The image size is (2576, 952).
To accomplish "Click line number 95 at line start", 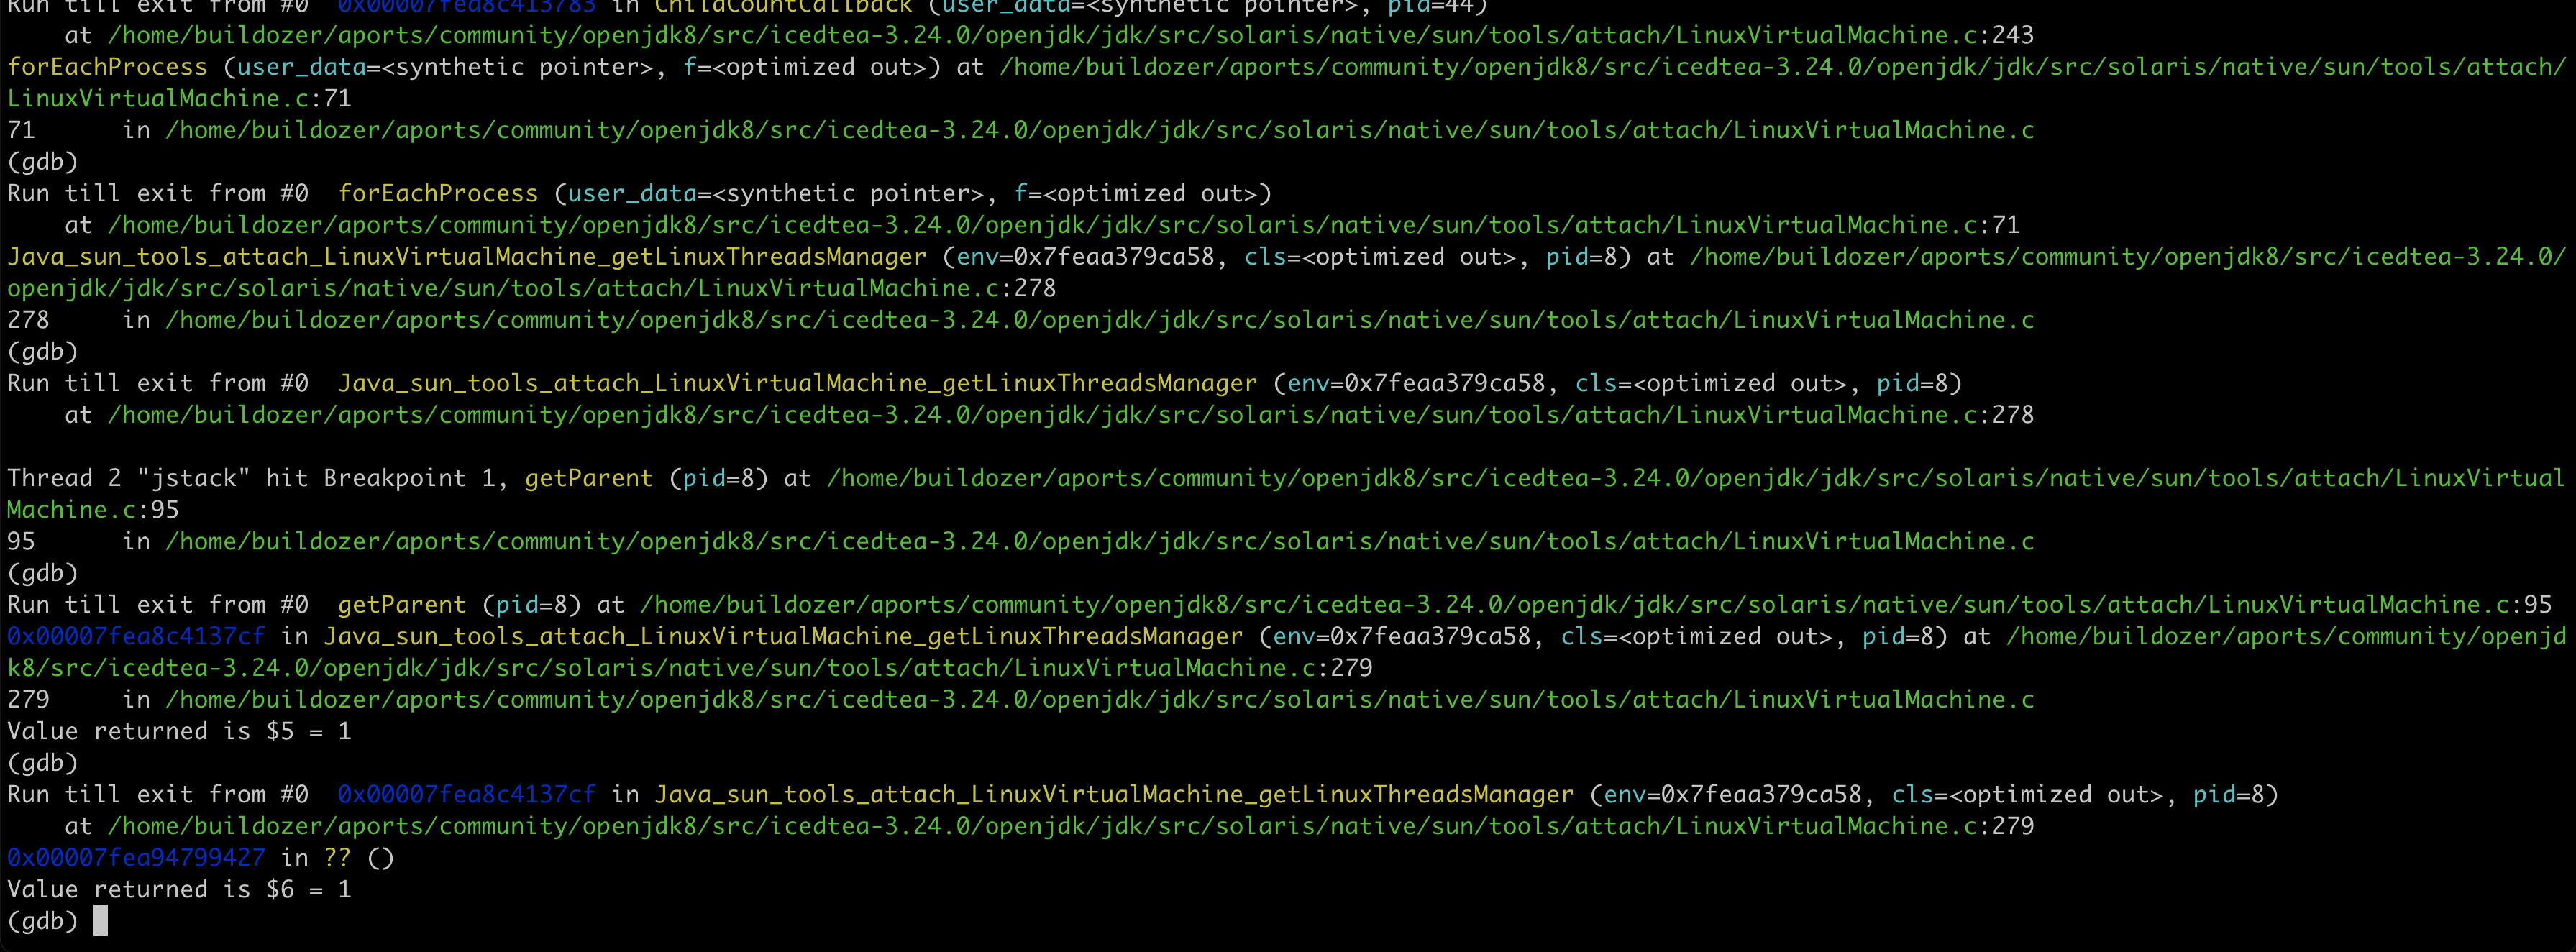I will pyautogui.click(x=21, y=541).
